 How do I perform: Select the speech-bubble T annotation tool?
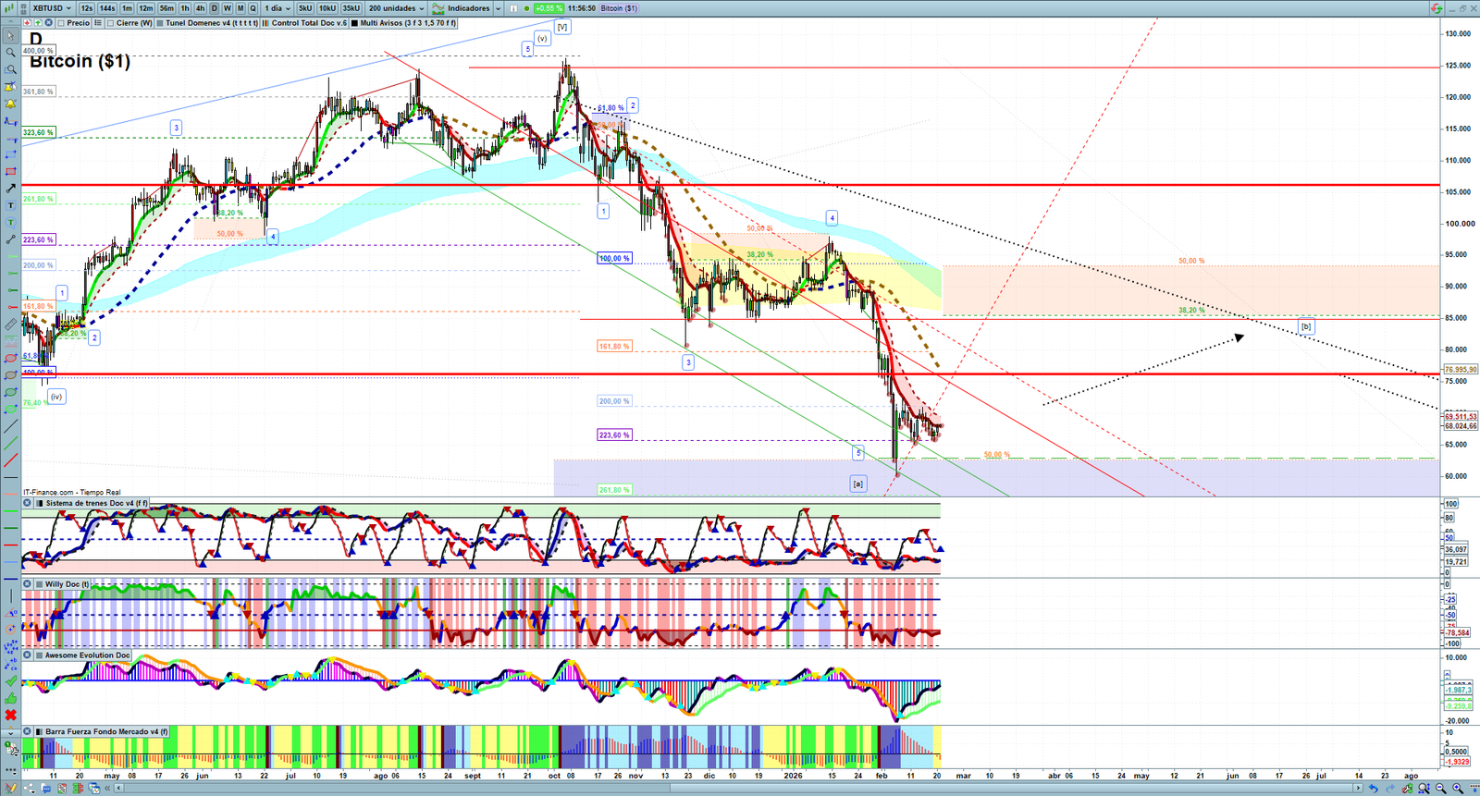click(x=10, y=223)
